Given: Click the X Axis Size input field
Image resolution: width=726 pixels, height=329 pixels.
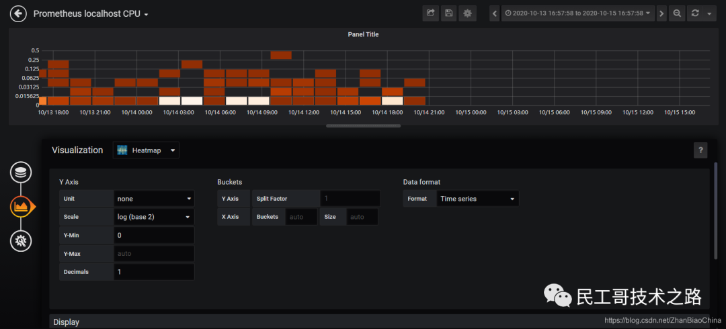Looking at the screenshot, I should click(x=362, y=217).
